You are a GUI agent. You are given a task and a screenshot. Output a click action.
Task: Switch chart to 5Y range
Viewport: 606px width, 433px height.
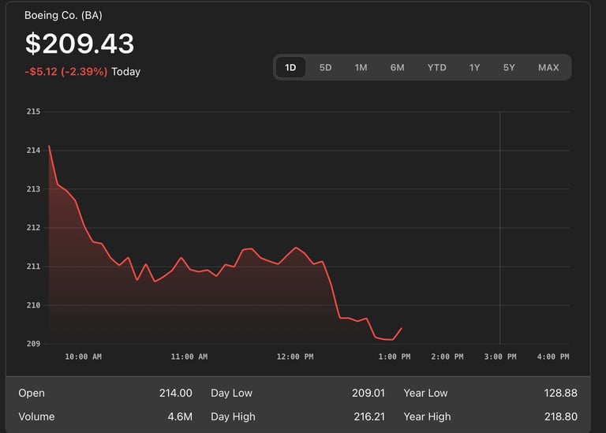coord(509,68)
